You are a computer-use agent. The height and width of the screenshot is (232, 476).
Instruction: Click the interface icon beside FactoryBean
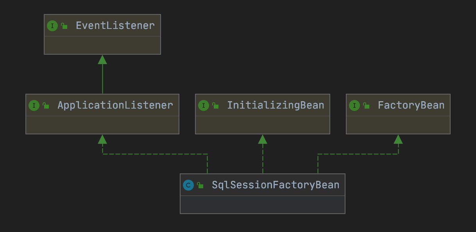(354, 105)
